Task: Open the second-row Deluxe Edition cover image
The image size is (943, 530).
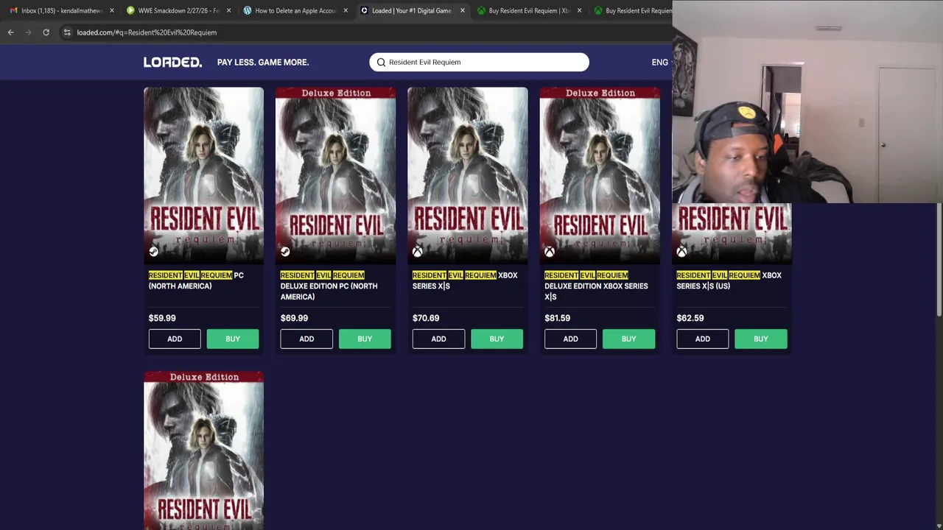Action: pyautogui.click(x=203, y=451)
